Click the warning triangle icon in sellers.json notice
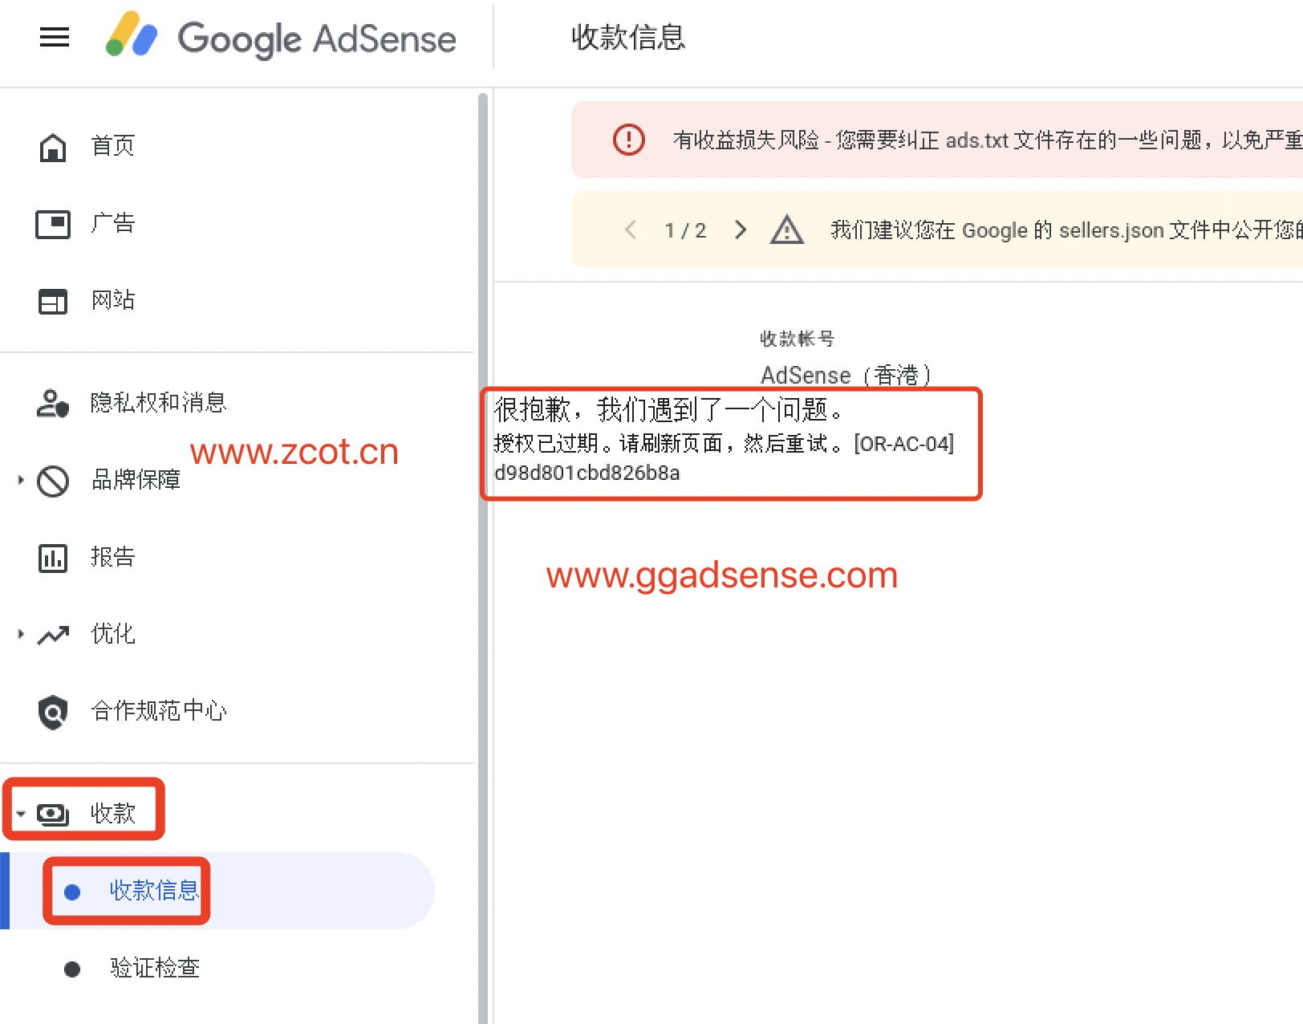The width and height of the screenshot is (1303, 1024). (787, 230)
